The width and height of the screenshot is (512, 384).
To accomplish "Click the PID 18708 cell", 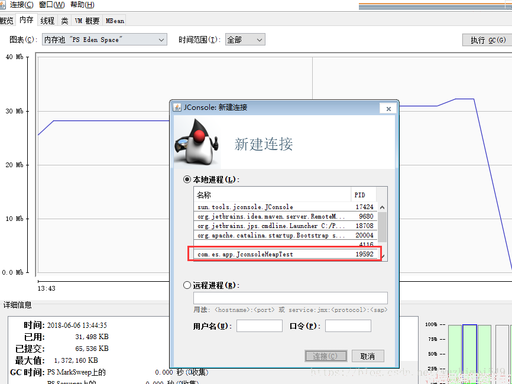I will point(364,226).
